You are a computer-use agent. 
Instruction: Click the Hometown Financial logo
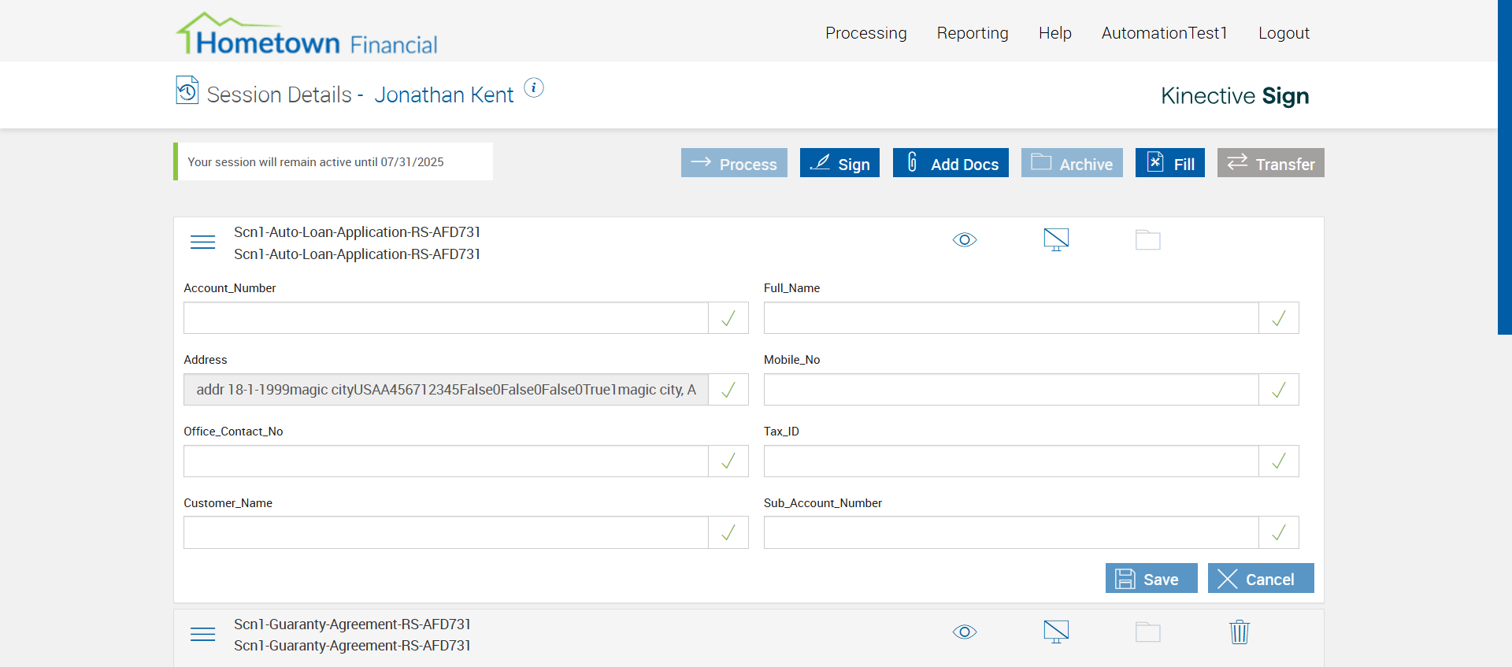point(307,35)
